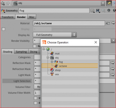This screenshot has width=116, height=108.
Task: Expand the fog node in tree
Action: click(52, 61)
